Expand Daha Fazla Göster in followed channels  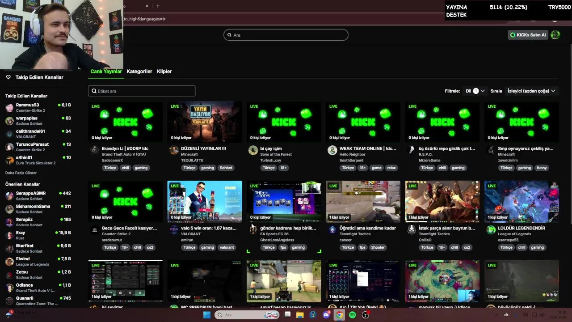point(21,173)
